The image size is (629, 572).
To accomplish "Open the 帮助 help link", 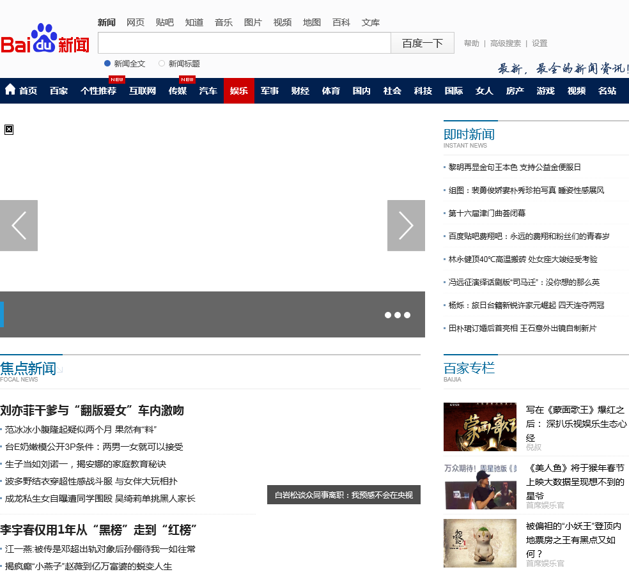I will tap(472, 43).
